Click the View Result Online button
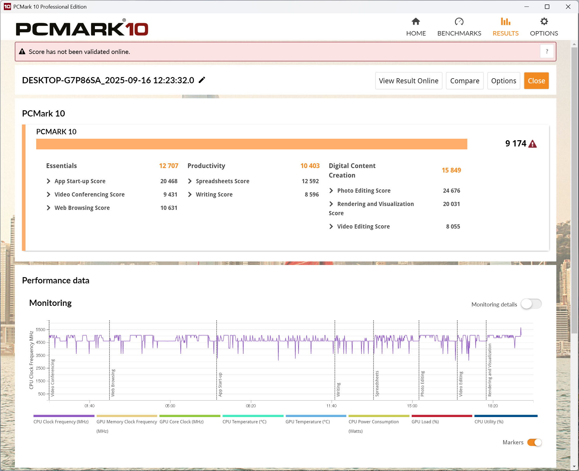 [408, 81]
